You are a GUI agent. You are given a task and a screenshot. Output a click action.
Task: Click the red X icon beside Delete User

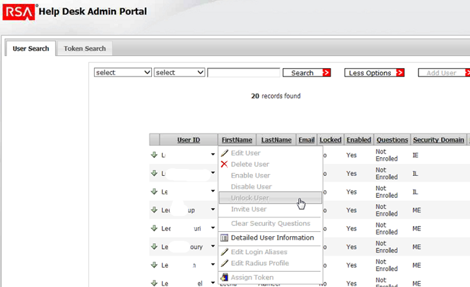click(224, 164)
